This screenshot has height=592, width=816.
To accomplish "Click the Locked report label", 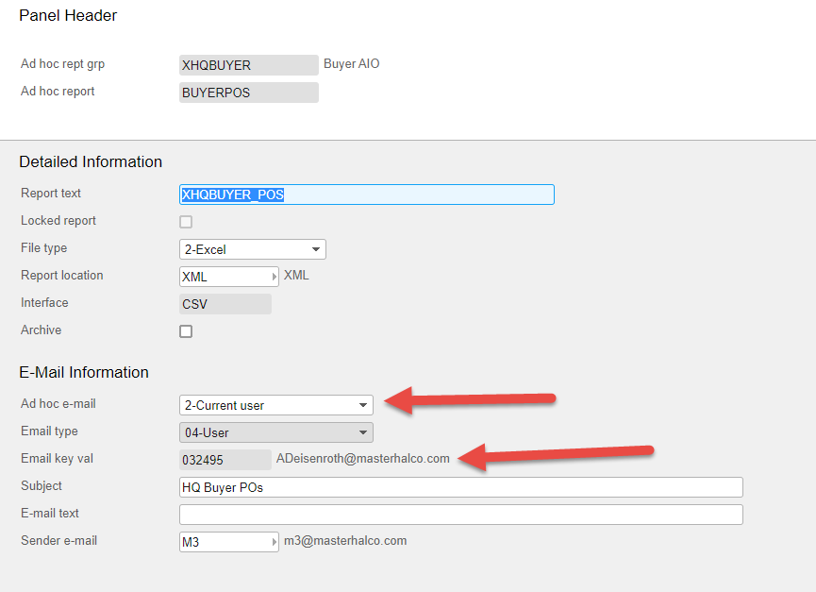I will (58, 221).
